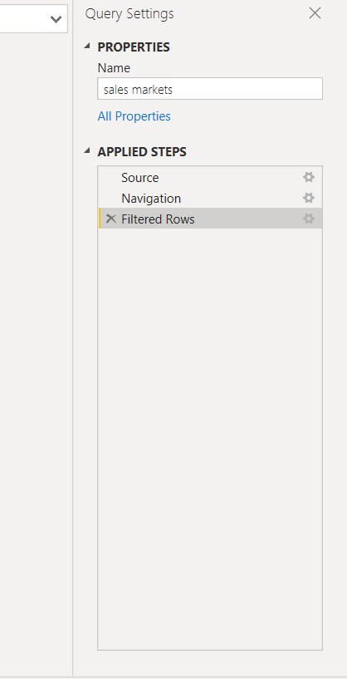This screenshot has width=347, height=679.
Task: Open the All Properties link
Action: 134,116
